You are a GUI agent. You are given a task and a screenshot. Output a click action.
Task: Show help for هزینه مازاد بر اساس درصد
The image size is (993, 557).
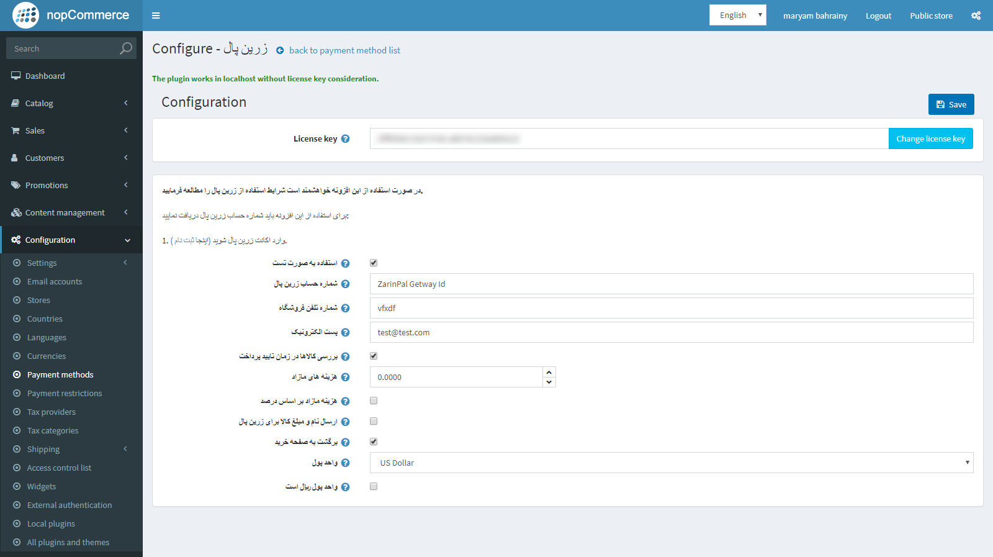coord(345,401)
